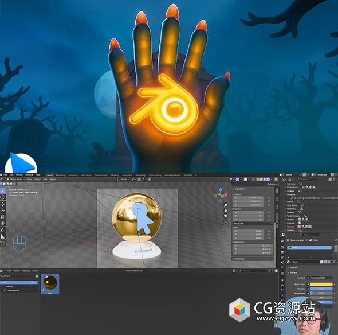Click the viewport pan hand icon

point(226,211)
